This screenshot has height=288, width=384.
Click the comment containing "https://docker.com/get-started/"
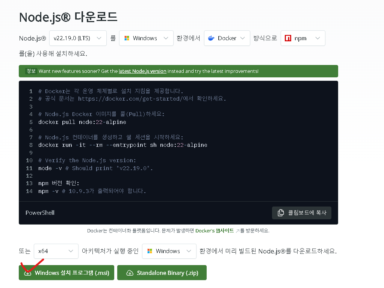pos(132,99)
